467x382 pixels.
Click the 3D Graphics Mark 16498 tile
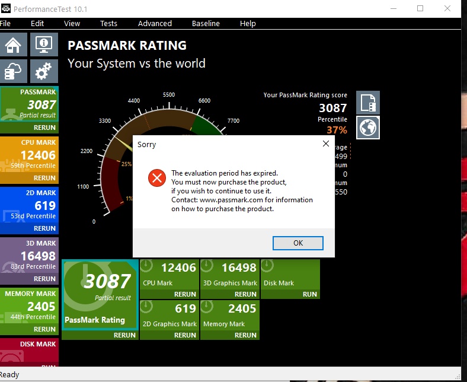point(229,275)
